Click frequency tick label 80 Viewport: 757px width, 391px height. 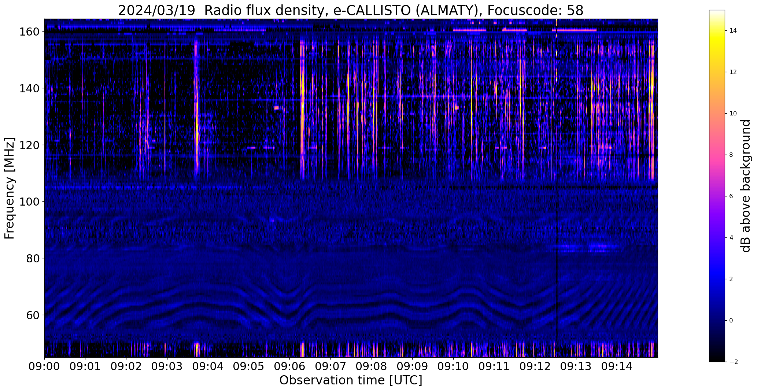tap(33, 258)
